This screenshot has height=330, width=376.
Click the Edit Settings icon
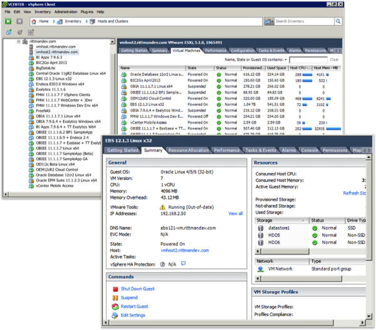[x=115, y=316]
